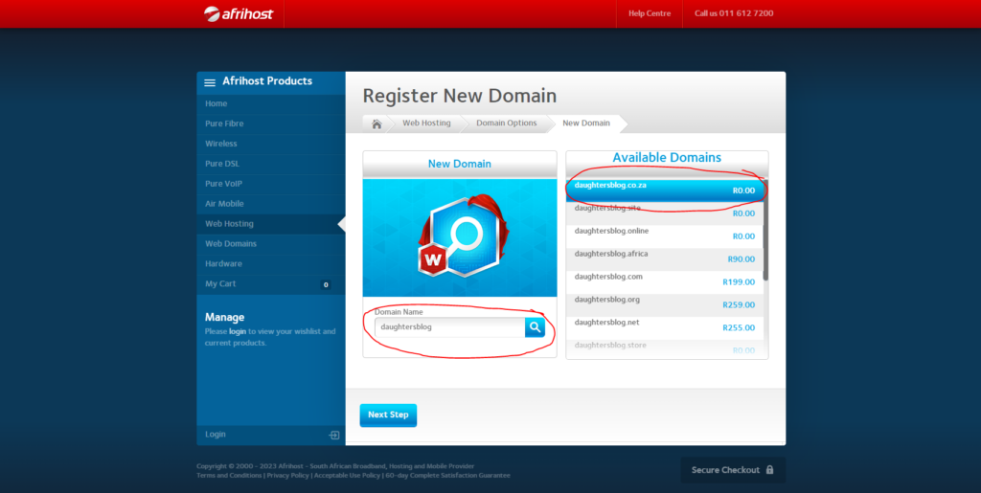Click the padlock icon on Secure Checkout
This screenshot has width=981, height=493.
point(770,470)
